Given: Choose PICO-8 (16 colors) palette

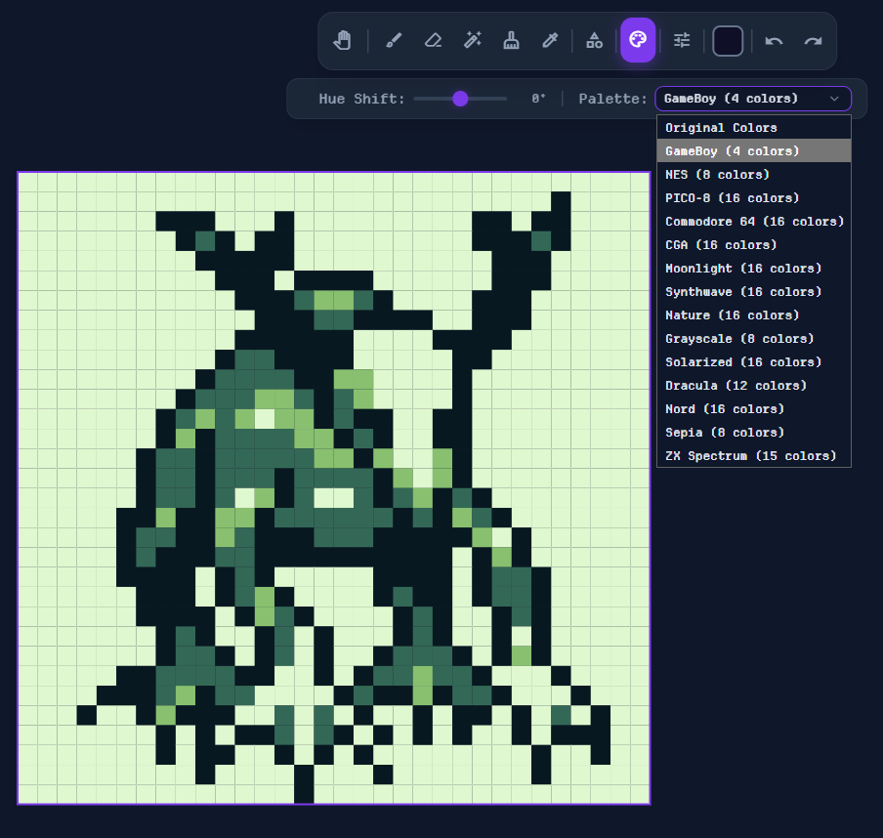Looking at the screenshot, I should pyautogui.click(x=753, y=197).
